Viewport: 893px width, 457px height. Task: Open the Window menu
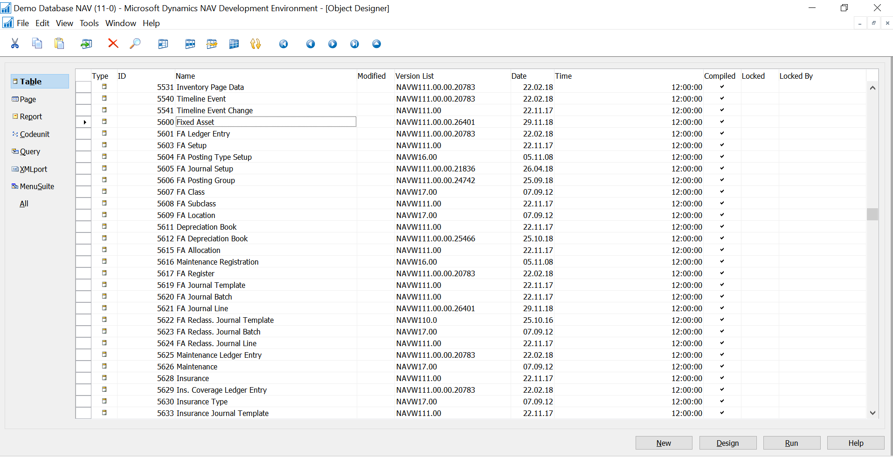pos(120,23)
